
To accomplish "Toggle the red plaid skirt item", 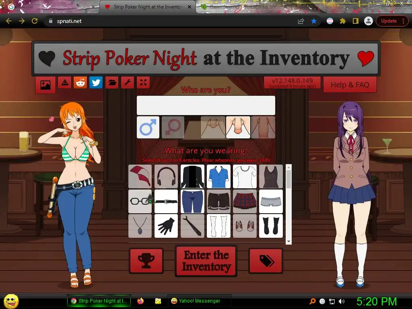I will tap(245, 201).
